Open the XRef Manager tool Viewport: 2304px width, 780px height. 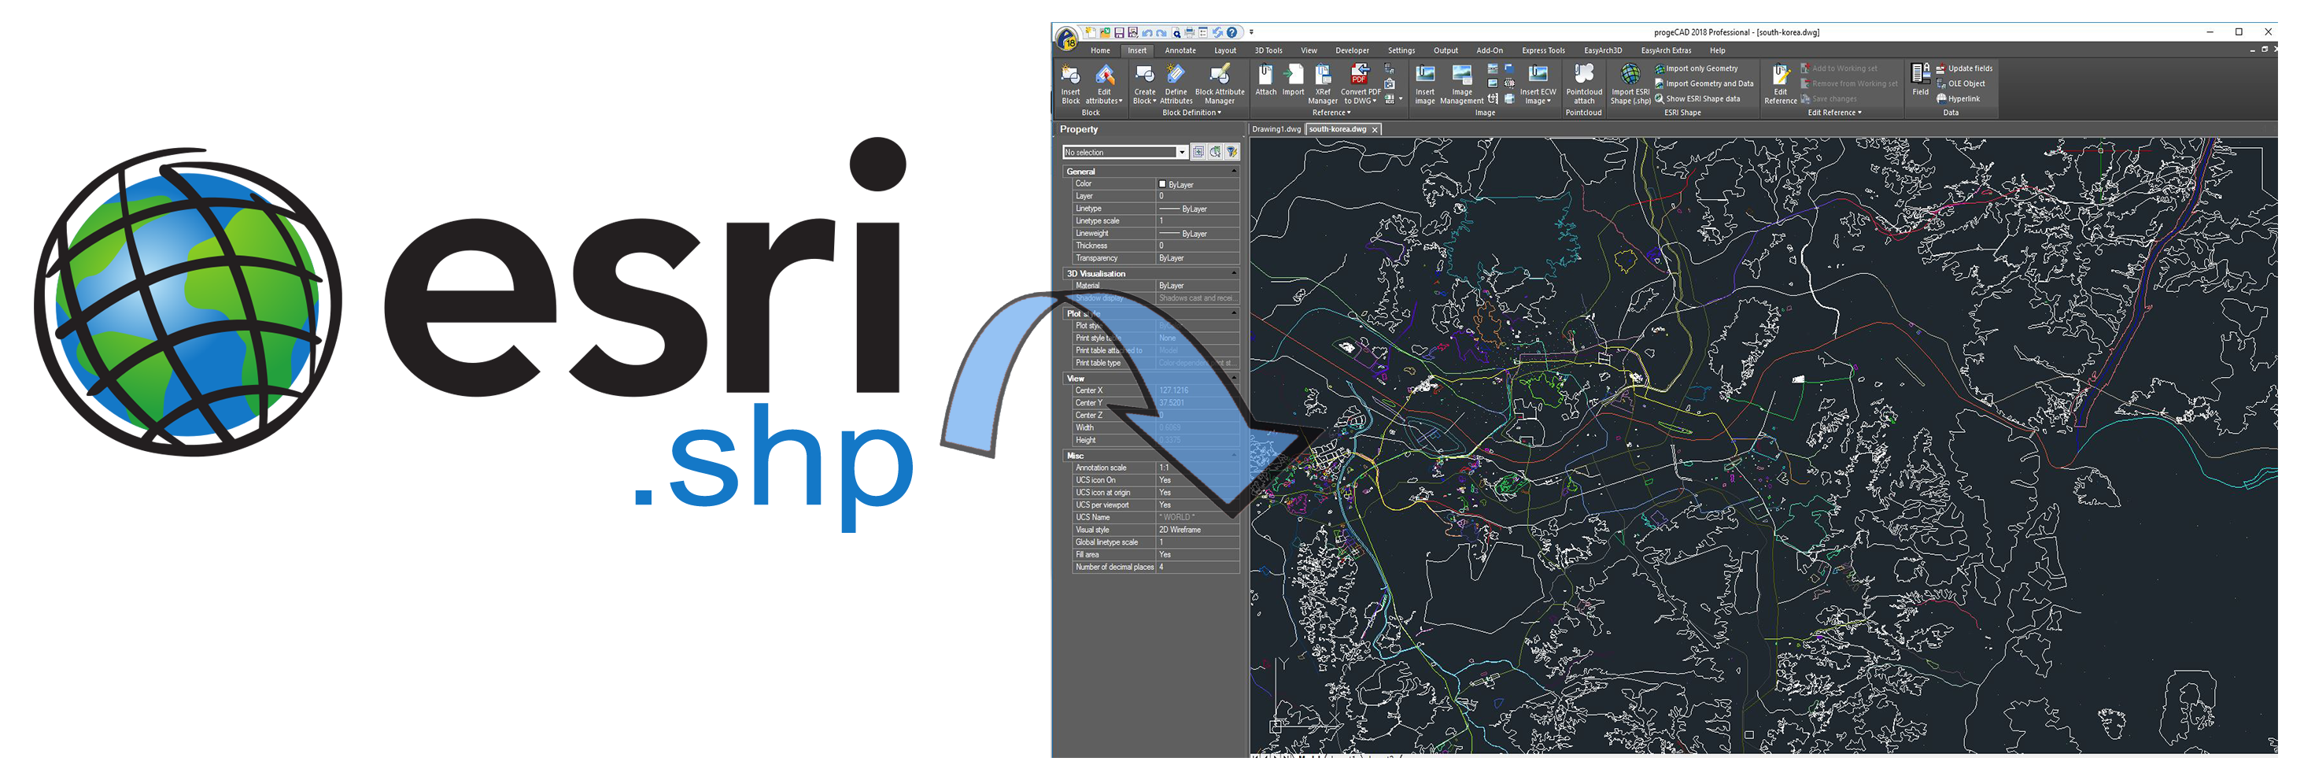coord(1322,76)
